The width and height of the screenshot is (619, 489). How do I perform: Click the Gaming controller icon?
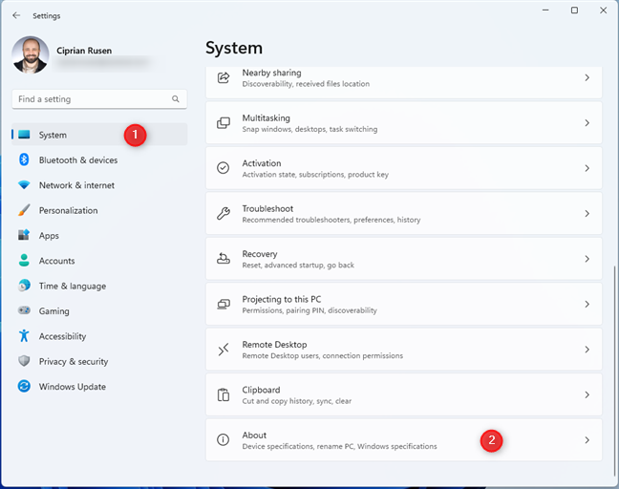click(x=24, y=310)
